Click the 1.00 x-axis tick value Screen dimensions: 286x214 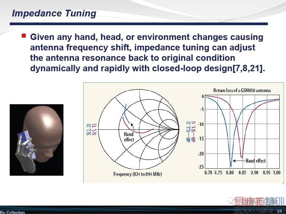(x=277, y=172)
